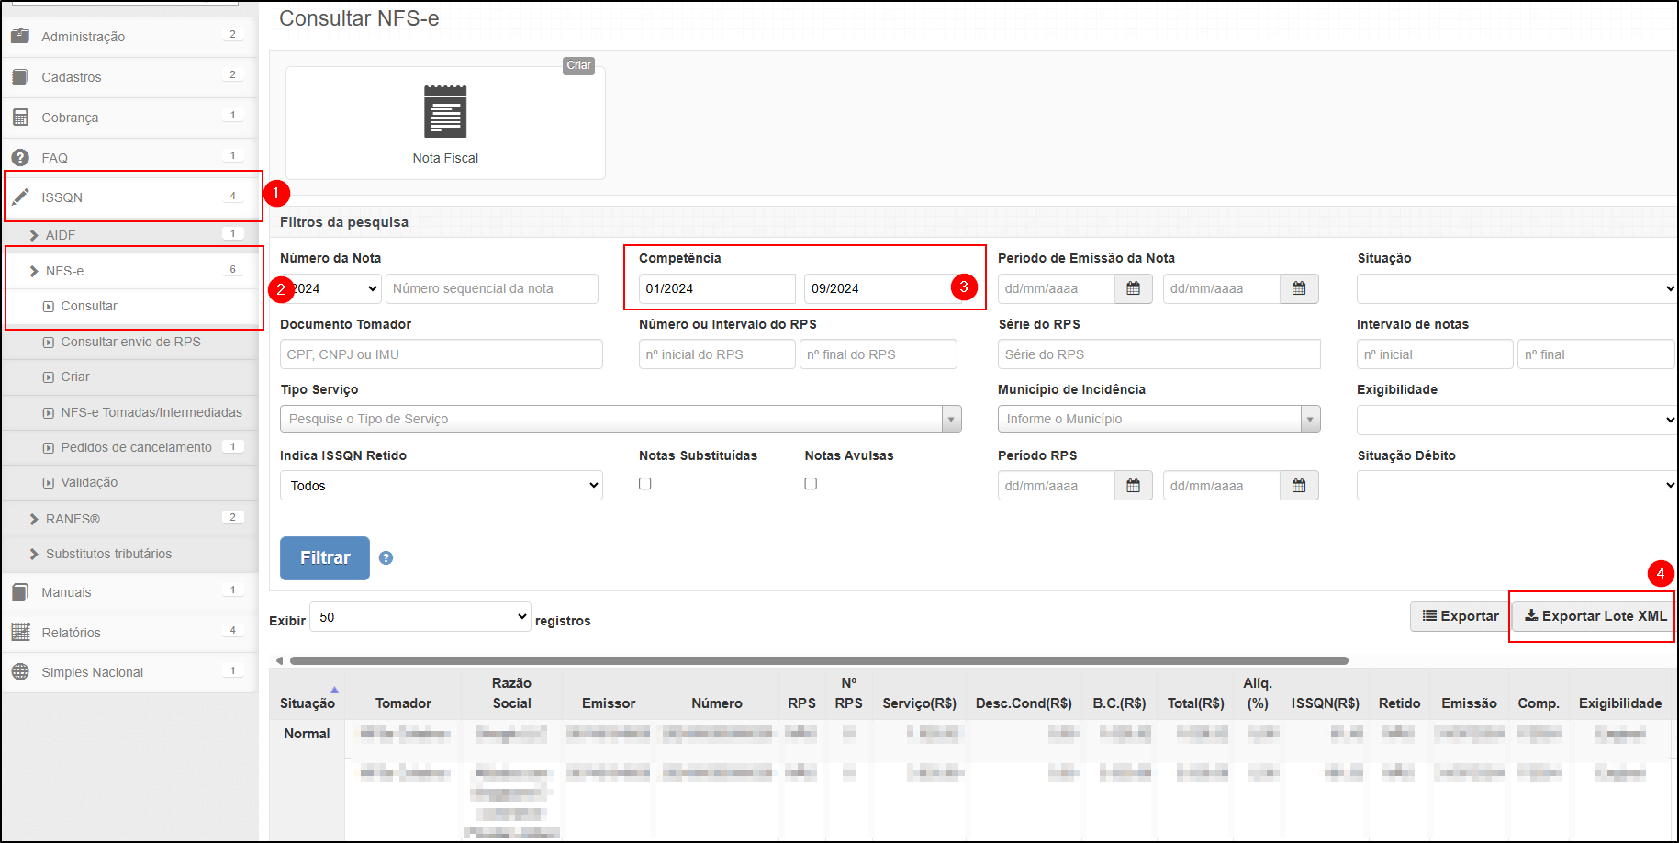Sort table by the Emissor column header
This screenshot has height=843, width=1679.
(609, 702)
